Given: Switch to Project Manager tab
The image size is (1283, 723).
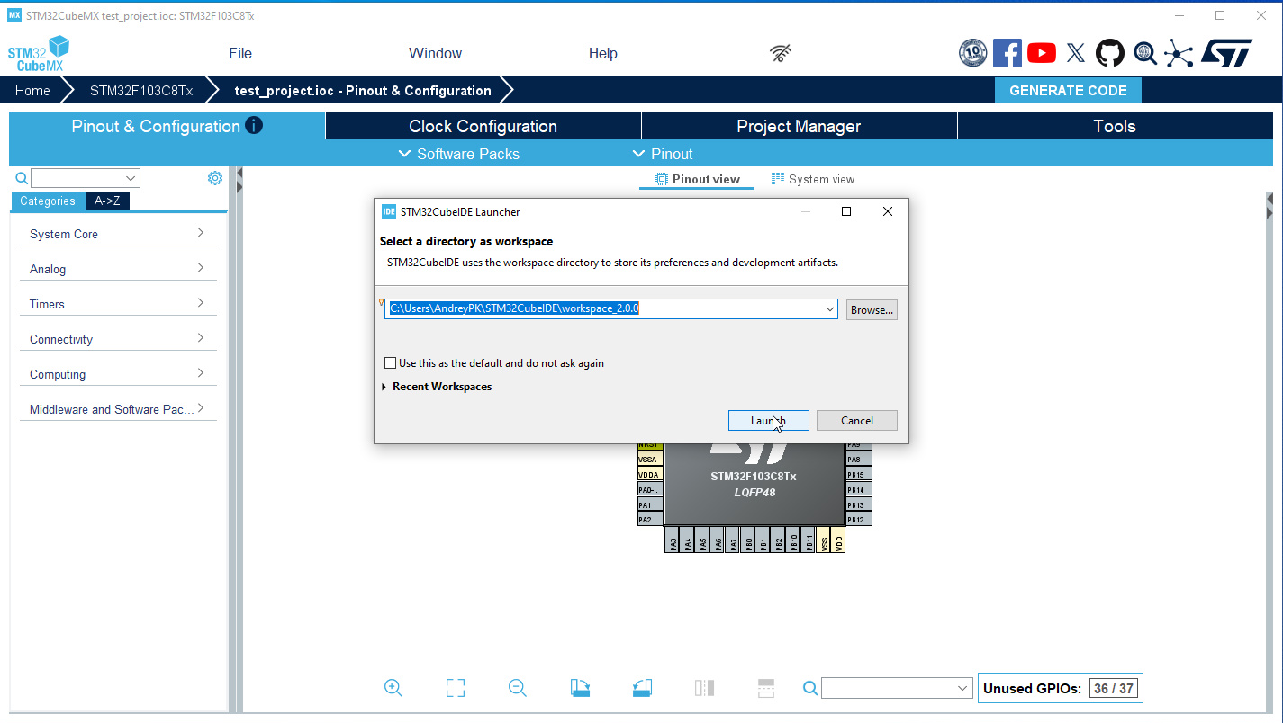Looking at the screenshot, I should pyautogui.click(x=800, y=126).
